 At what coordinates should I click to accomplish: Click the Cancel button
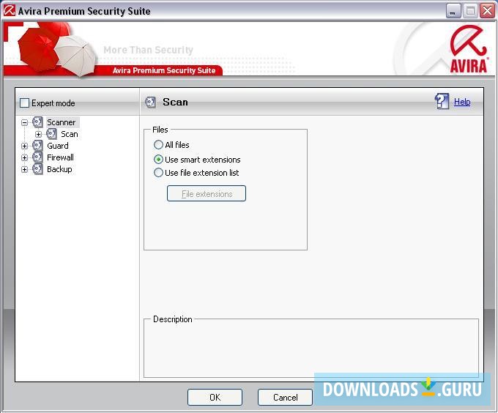tap(285, 397)
